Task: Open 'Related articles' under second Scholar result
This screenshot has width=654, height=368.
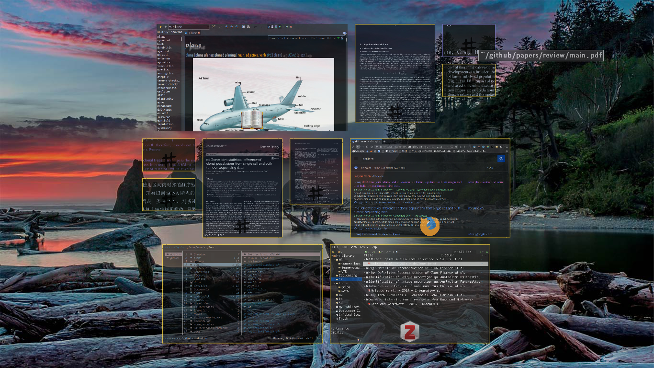Action: tap(372, 229)
